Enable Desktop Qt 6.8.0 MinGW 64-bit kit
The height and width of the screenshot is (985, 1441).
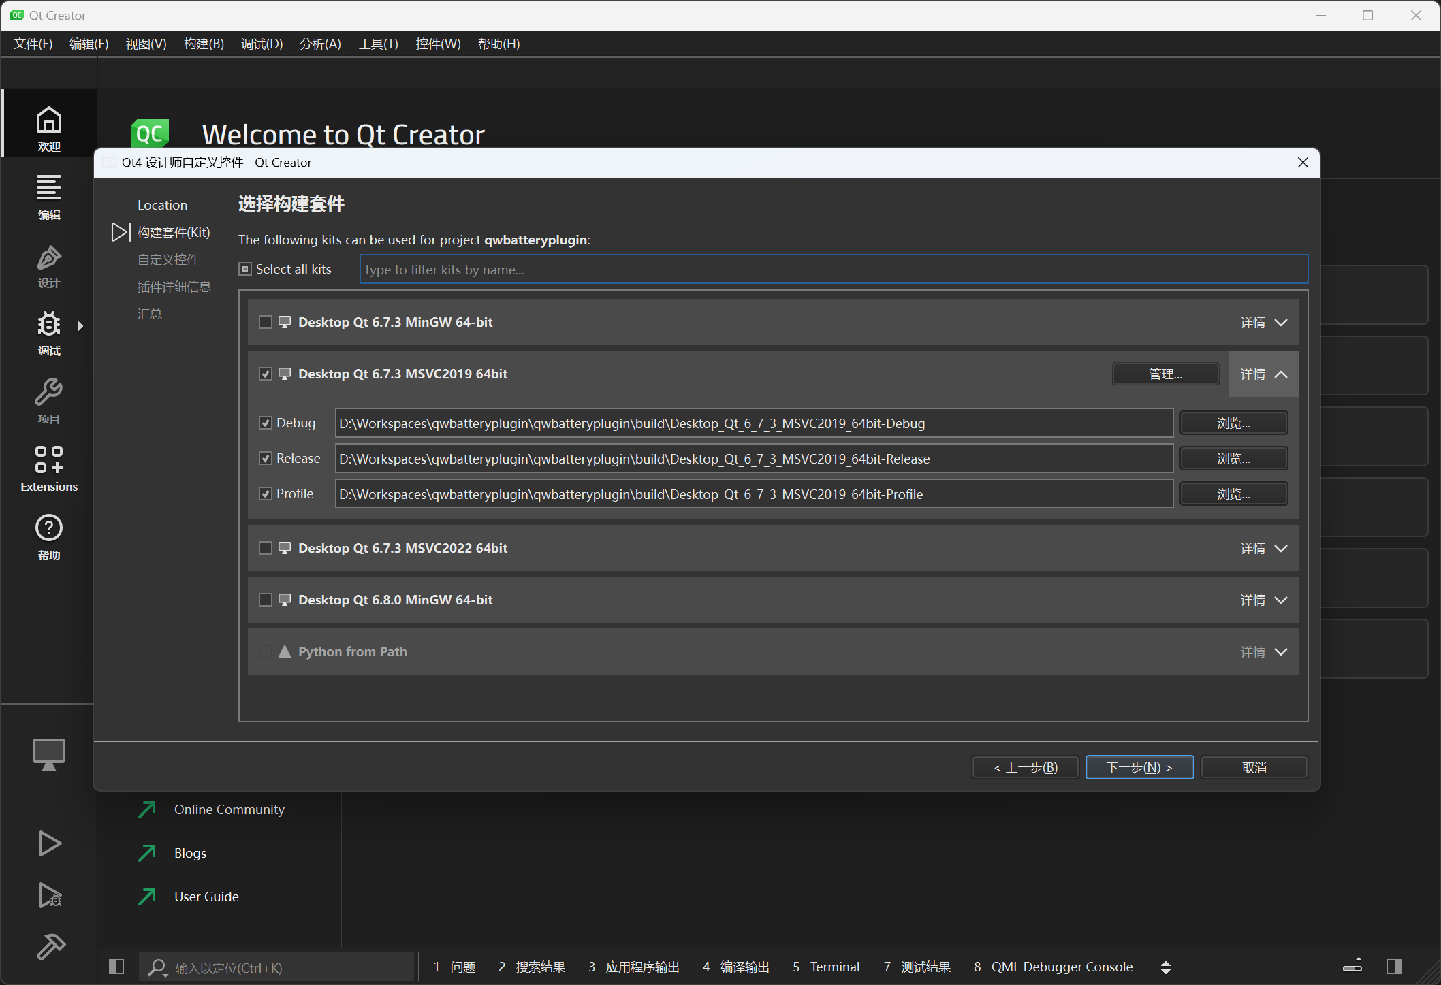[266, 600]
